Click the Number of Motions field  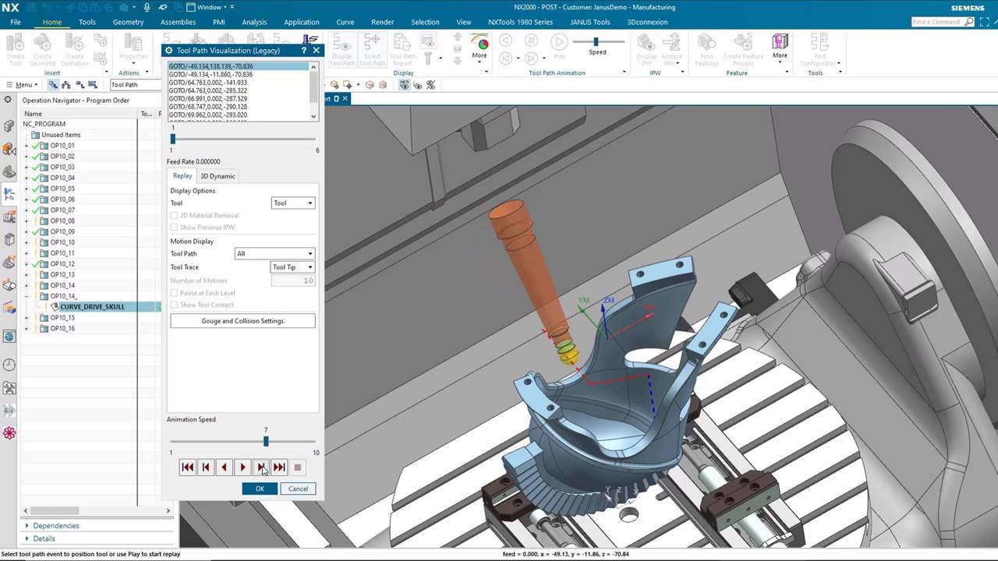click(292, 280)
